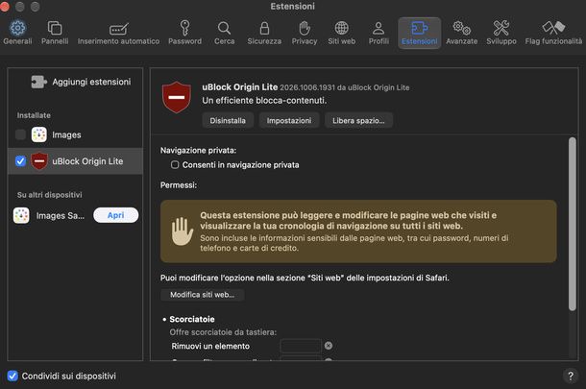Enable the Images extension checkbox
586x389 pixels.
click(20, 134)
